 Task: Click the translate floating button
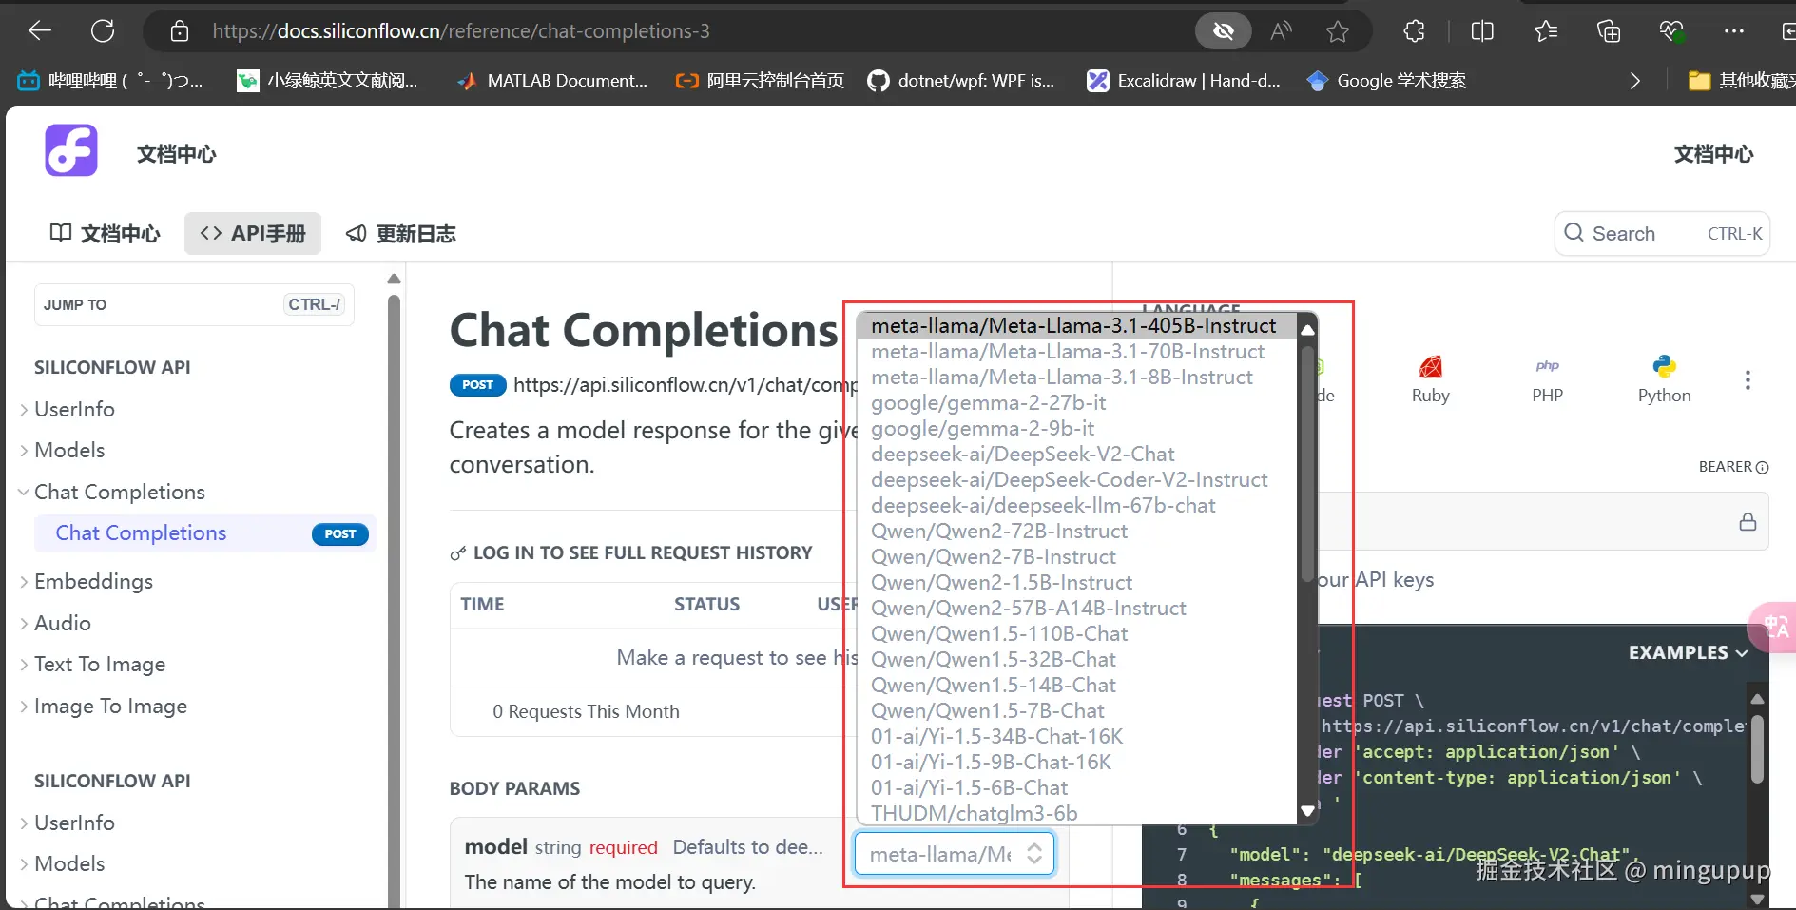[1774, 628]
